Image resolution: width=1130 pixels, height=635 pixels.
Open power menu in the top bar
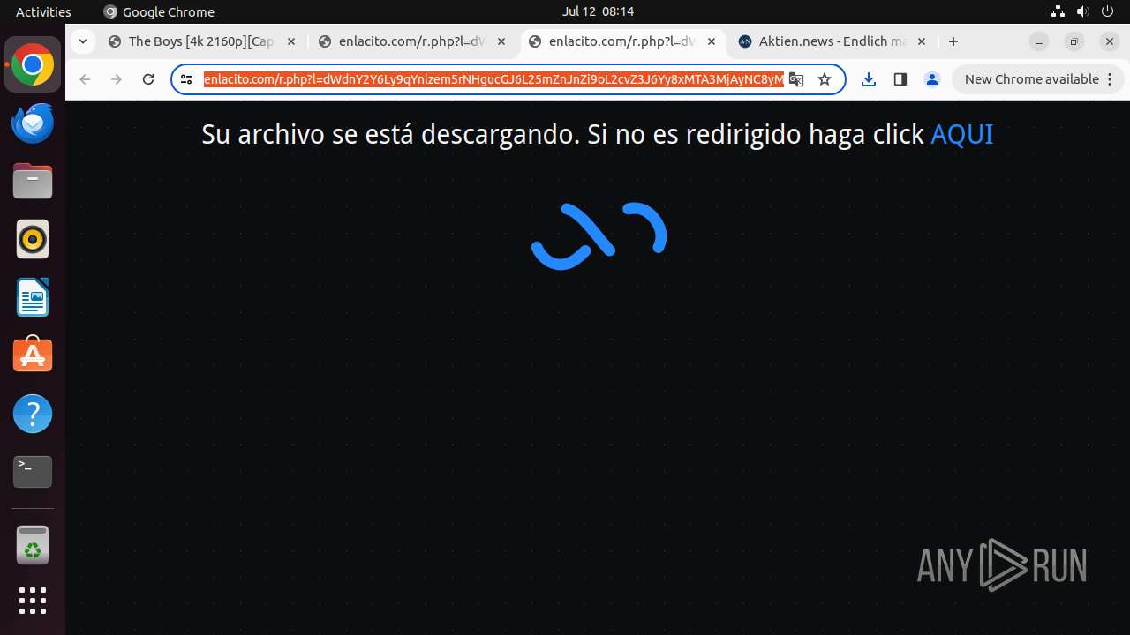click(x=1109, y=11)
